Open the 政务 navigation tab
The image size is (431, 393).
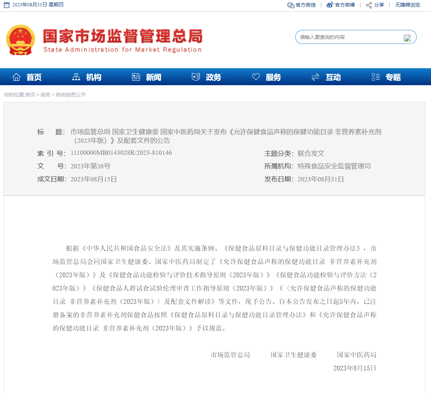point(214,77)
